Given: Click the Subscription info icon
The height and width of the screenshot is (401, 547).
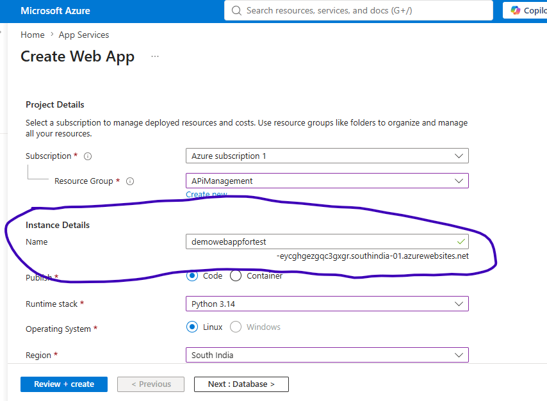Looking at the screenshot, I should (88, 156).
